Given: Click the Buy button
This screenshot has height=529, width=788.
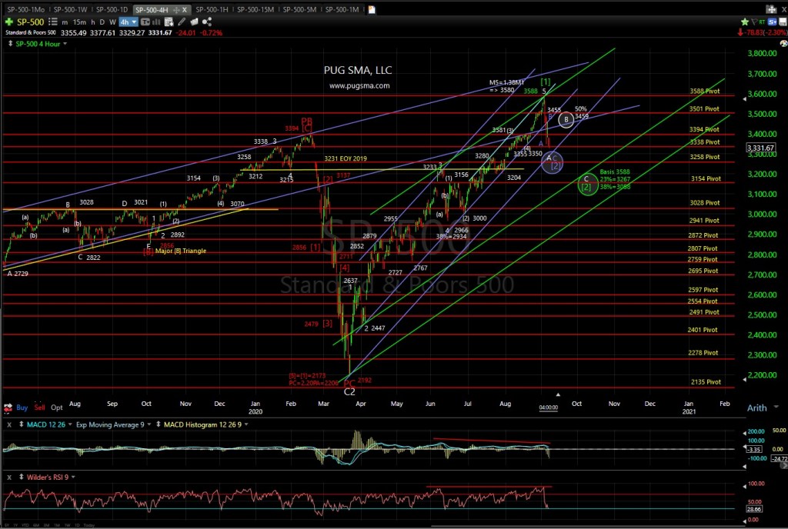Looking at the screenshot, I should 22,408.
